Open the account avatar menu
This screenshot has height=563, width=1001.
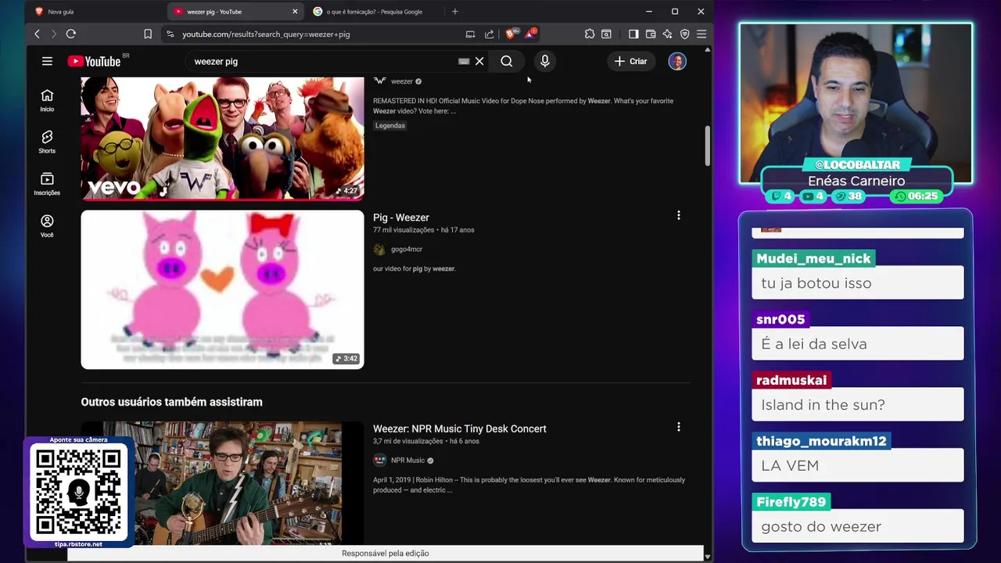coord(677,61)
